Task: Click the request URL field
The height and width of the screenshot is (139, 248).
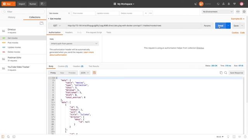Action: (133, 25)
